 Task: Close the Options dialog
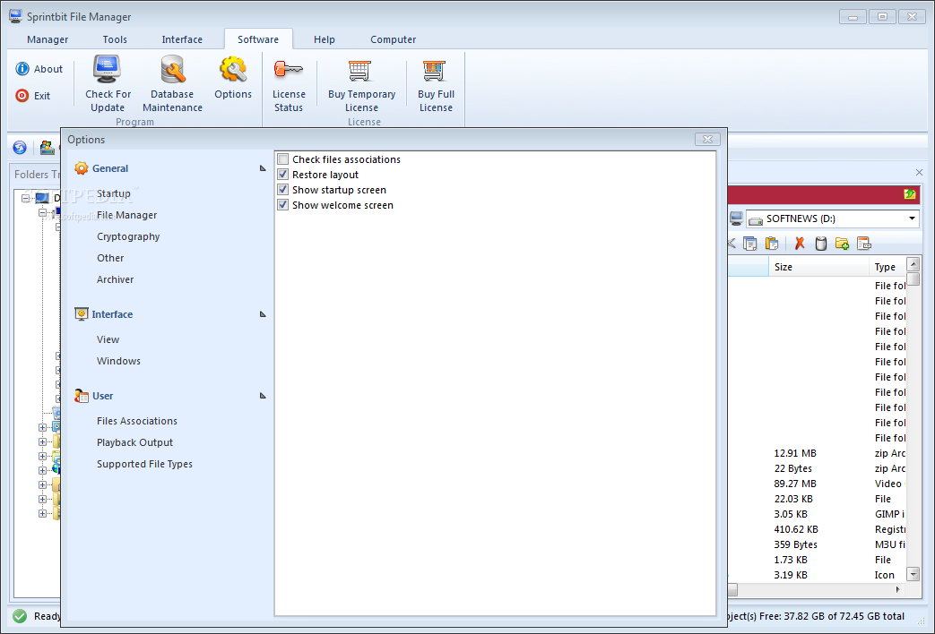point(707,139)
